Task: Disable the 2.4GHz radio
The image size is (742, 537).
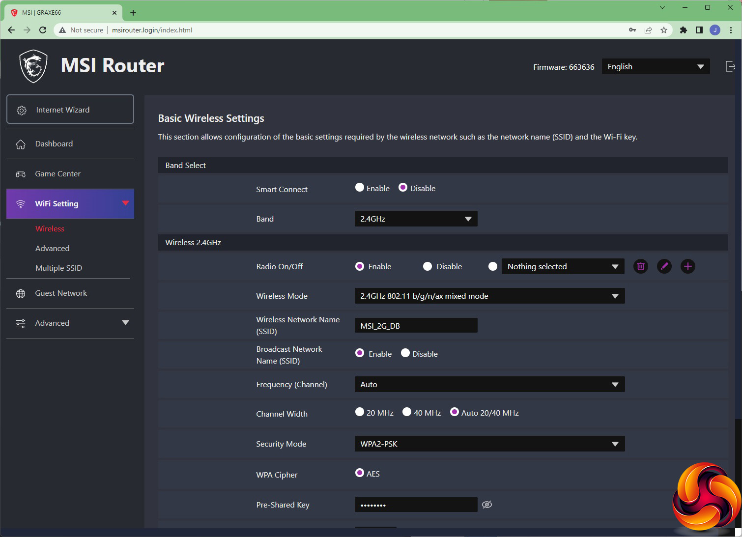Action: (x=428, y=266)
